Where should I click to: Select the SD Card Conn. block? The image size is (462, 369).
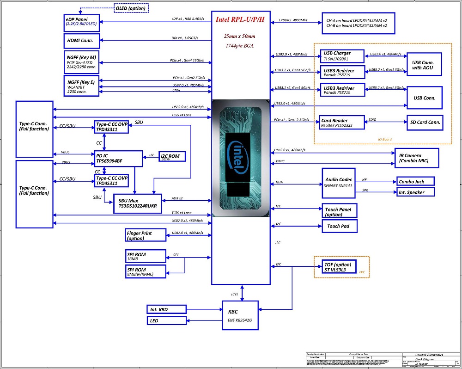[x=424, y=123]
